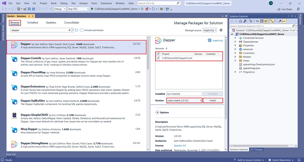Screen dimensions: 304x162
Task: Expand the Models folder node
Action: coord(235,57)
